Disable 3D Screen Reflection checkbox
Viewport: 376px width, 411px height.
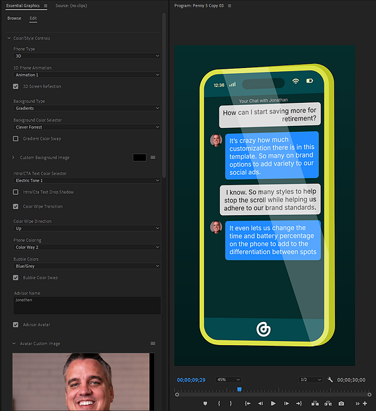pos(16,86)
